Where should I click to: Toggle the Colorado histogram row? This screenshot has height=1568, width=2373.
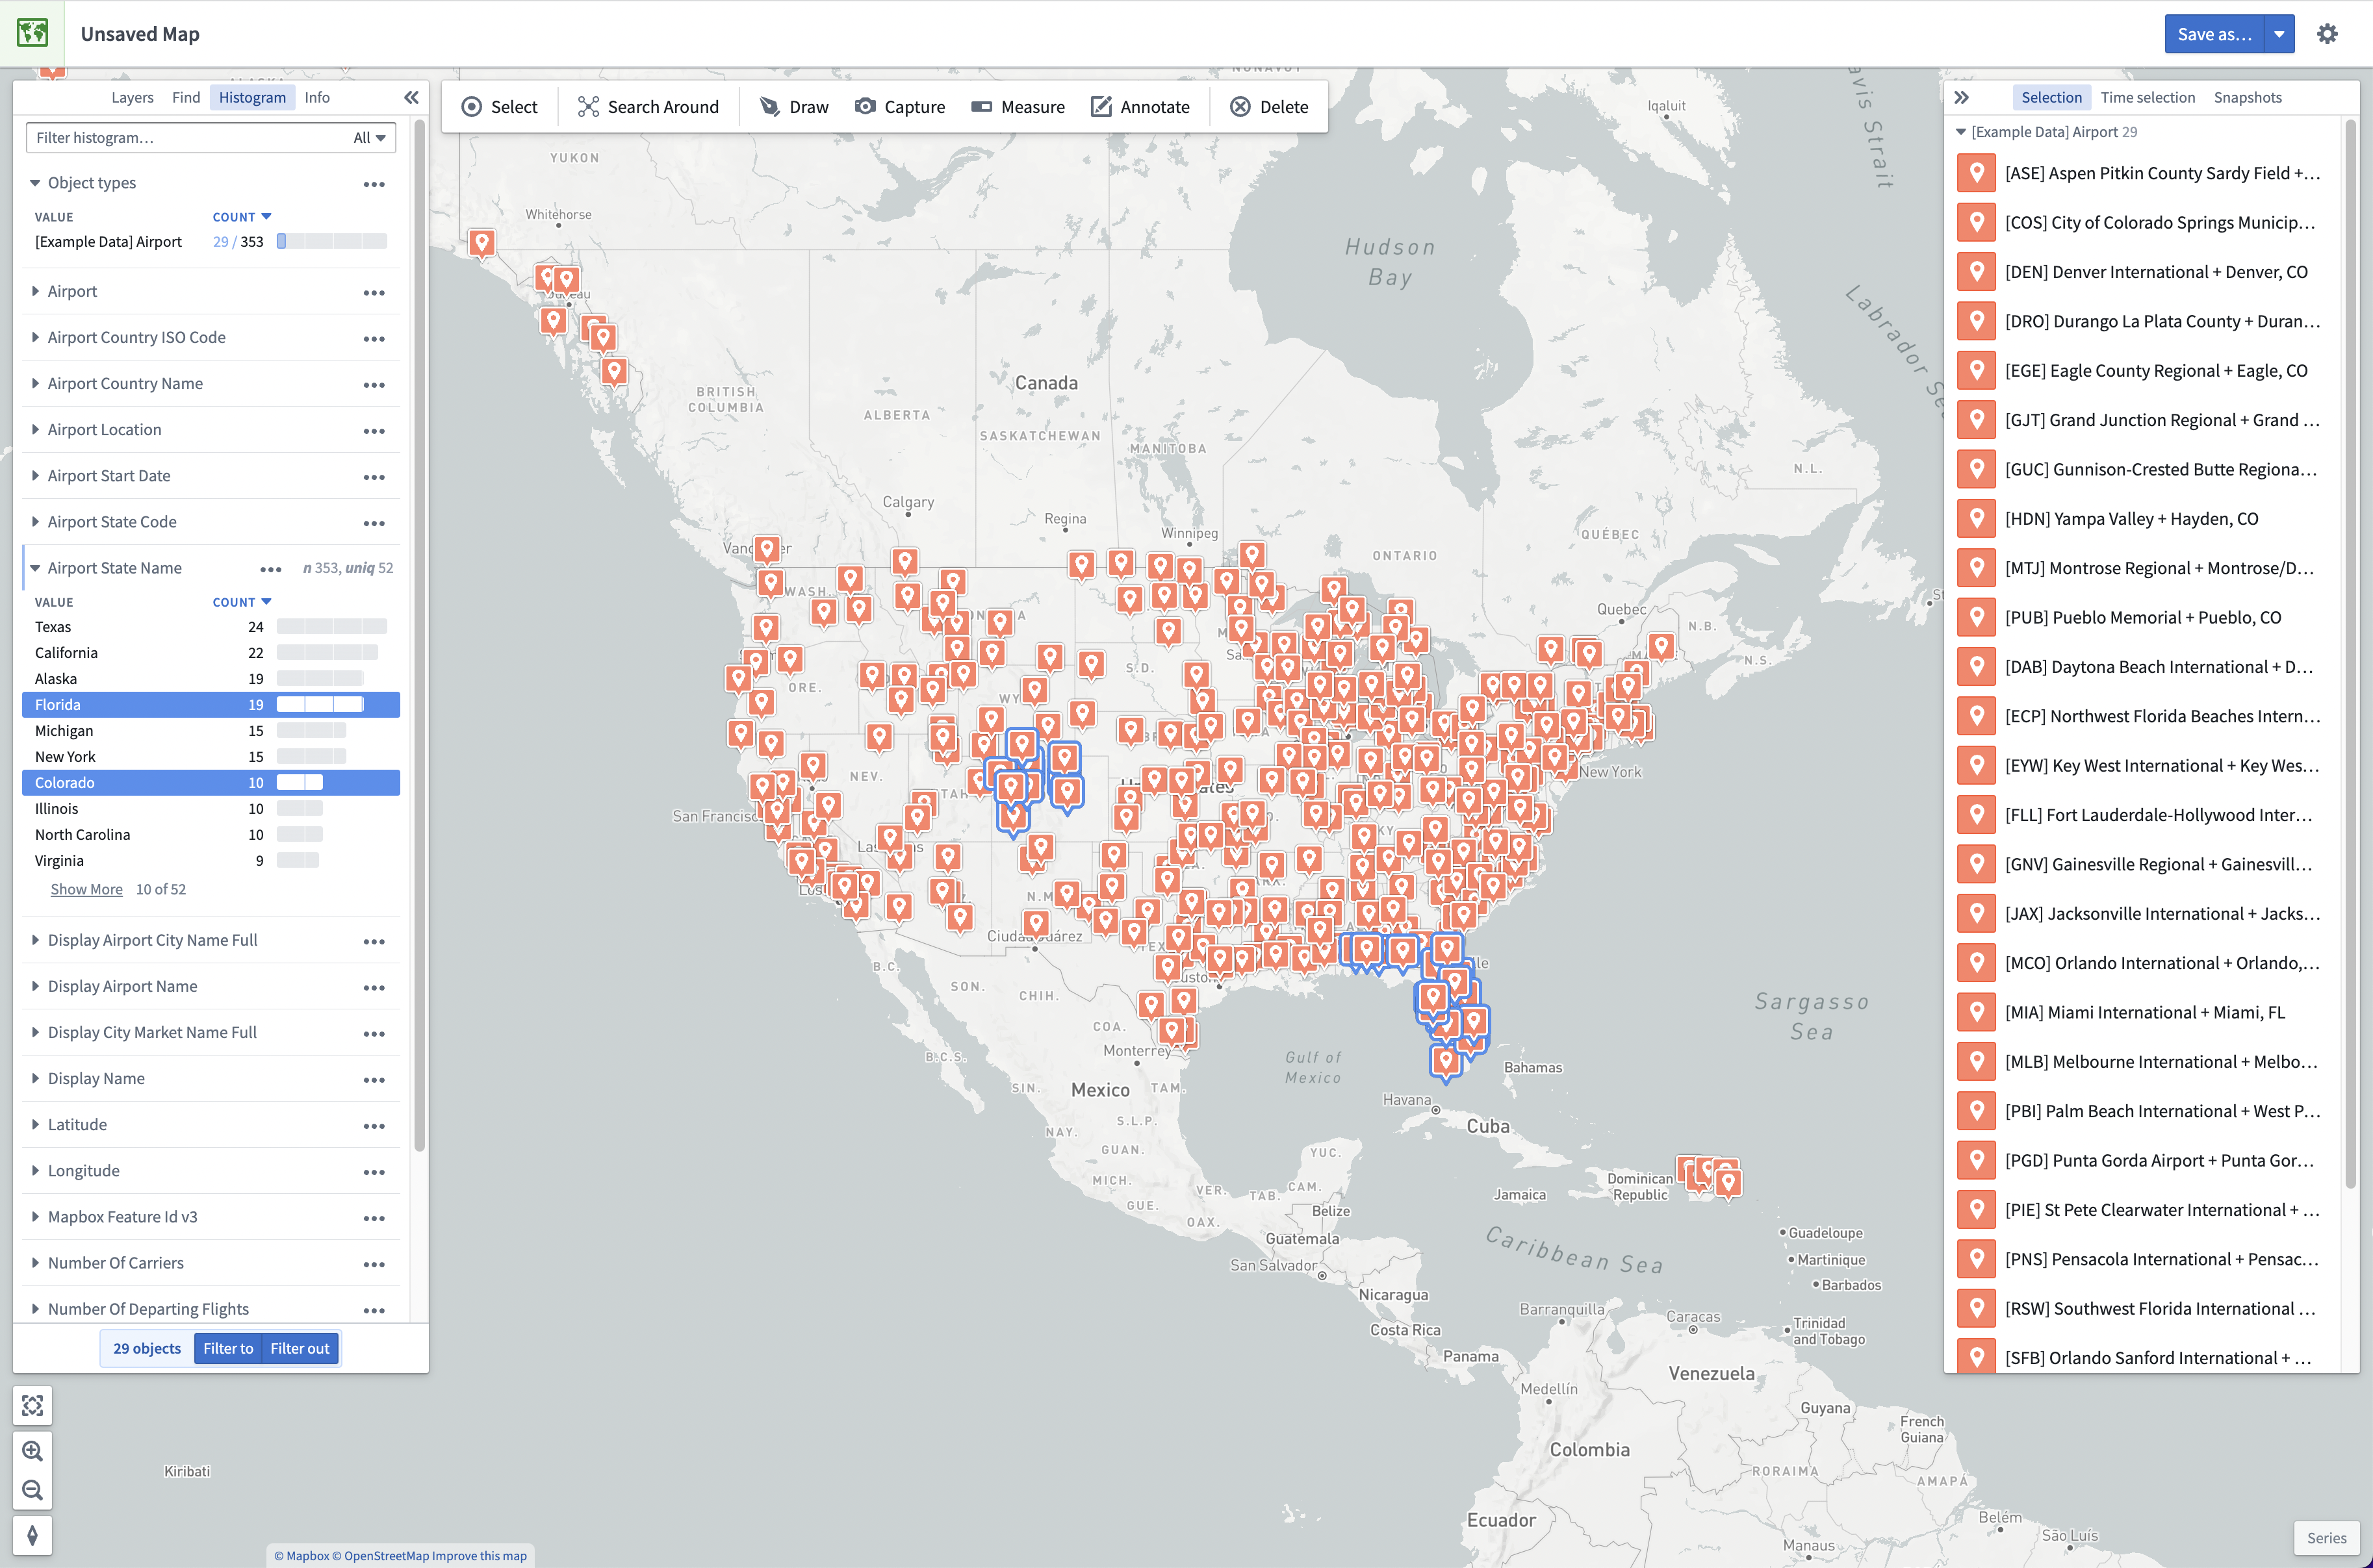(211, 783)
